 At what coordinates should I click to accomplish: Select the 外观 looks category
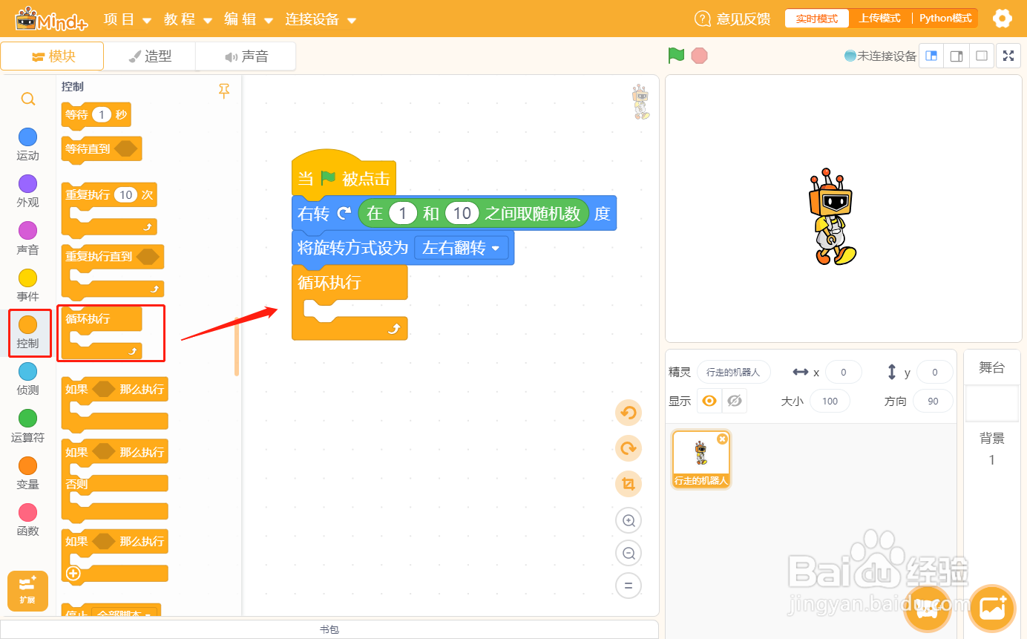pyautogui.click(x=27, y=191)
